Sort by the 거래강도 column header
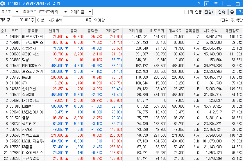Screen dimensions: 243x161 pos(112,31)
